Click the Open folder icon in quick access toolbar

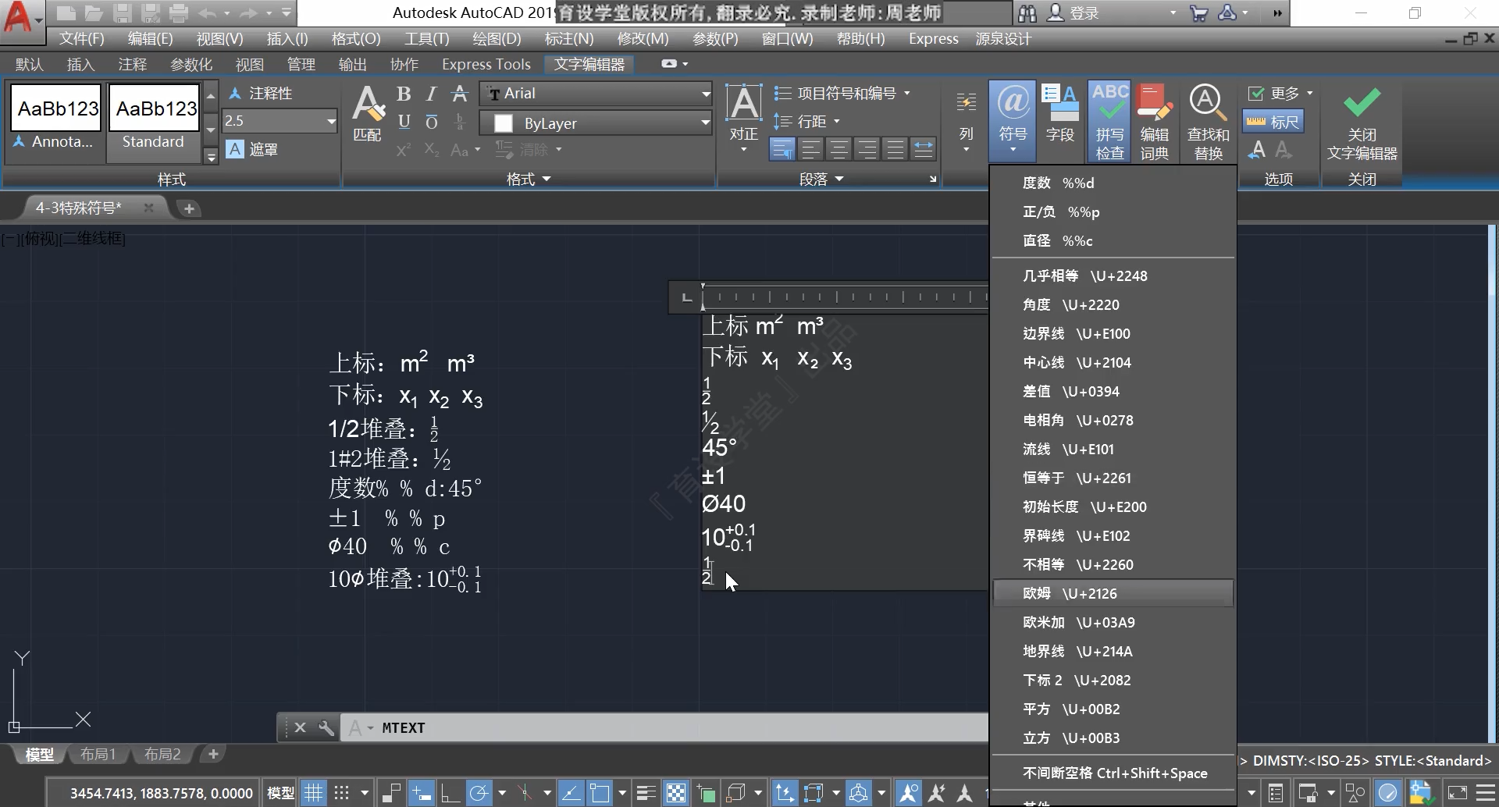[x=94, y=13]
